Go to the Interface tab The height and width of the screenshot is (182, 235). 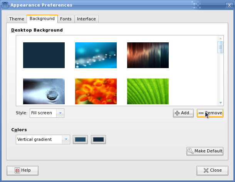pyautogui.click(x=86, y=19)
